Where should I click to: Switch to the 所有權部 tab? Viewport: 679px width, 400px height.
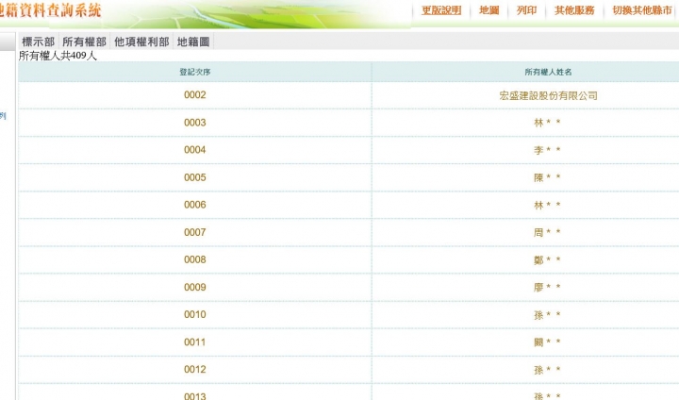click(85, 42)
